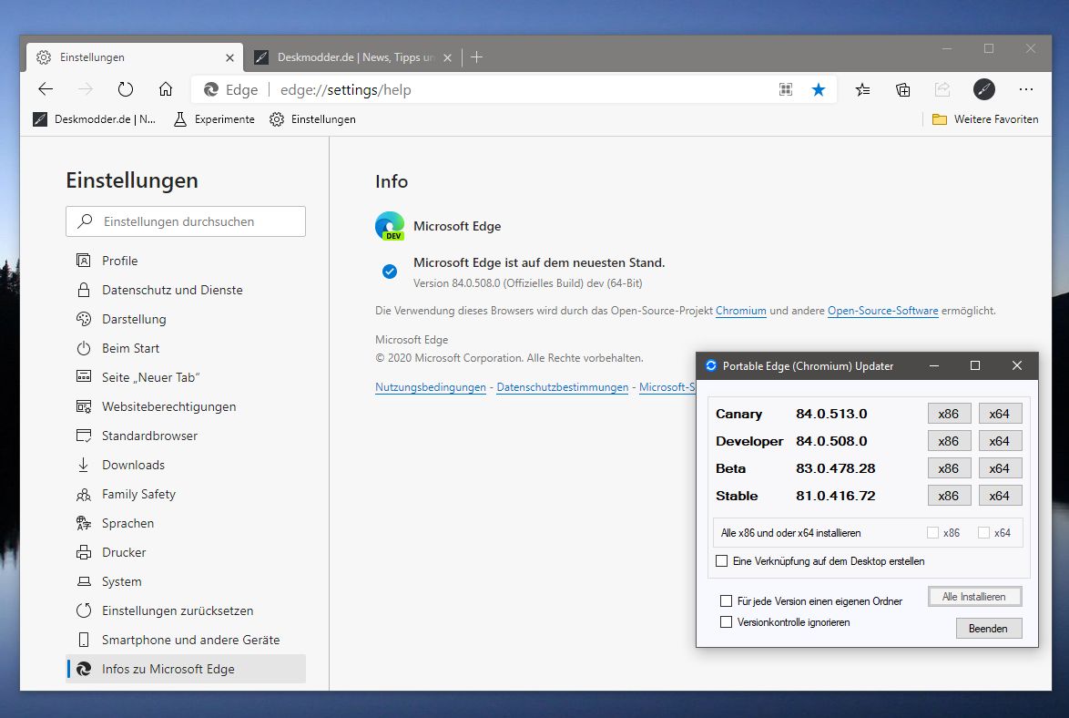The image size is (1069, 718).
Task: Check the x86 box for Alle installieren
Action: (x=932, y=533)
